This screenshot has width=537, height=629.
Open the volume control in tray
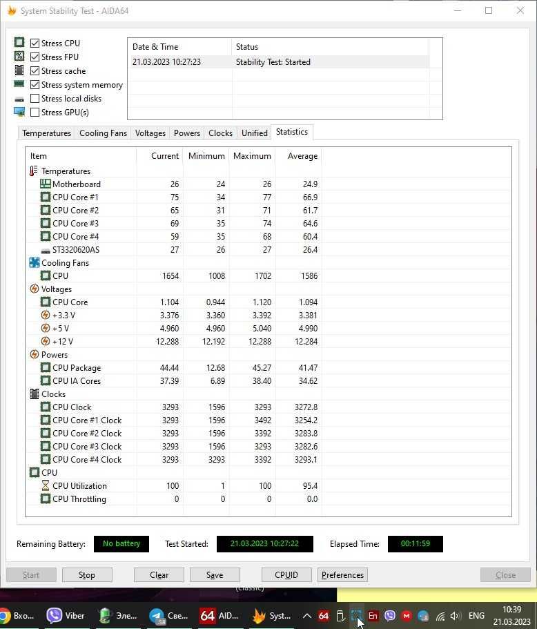tap(454, 616)
